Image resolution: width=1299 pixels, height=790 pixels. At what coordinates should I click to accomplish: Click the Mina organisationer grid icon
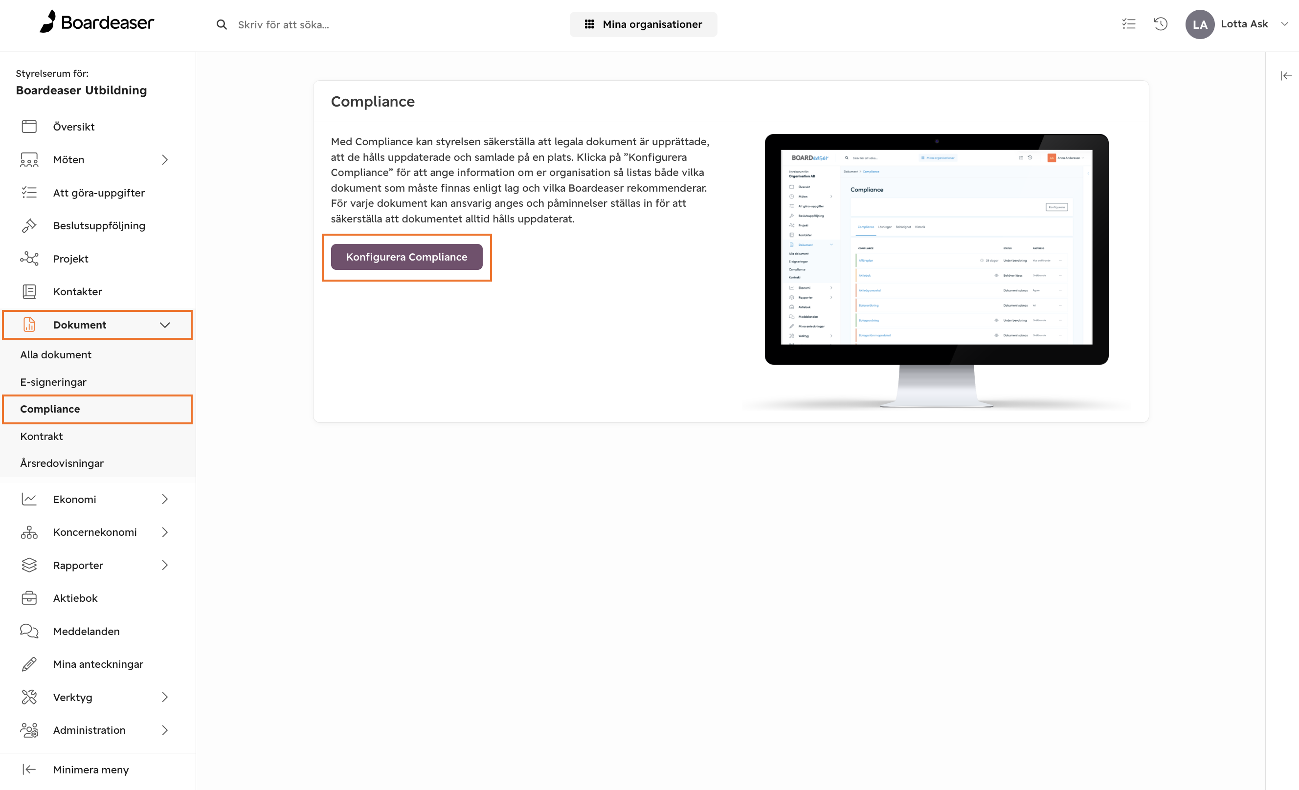pos(589,24)
